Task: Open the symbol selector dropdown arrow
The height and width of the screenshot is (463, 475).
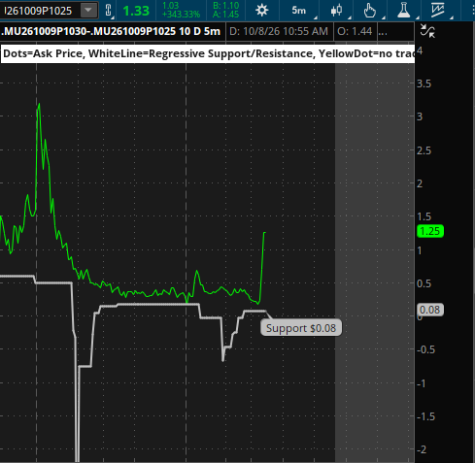Action: click(x=88, y=11)
